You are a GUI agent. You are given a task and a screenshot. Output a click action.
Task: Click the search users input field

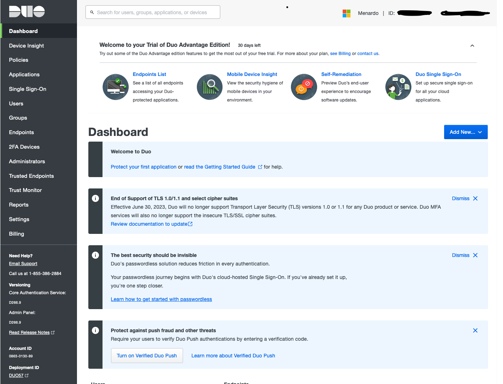153,12
